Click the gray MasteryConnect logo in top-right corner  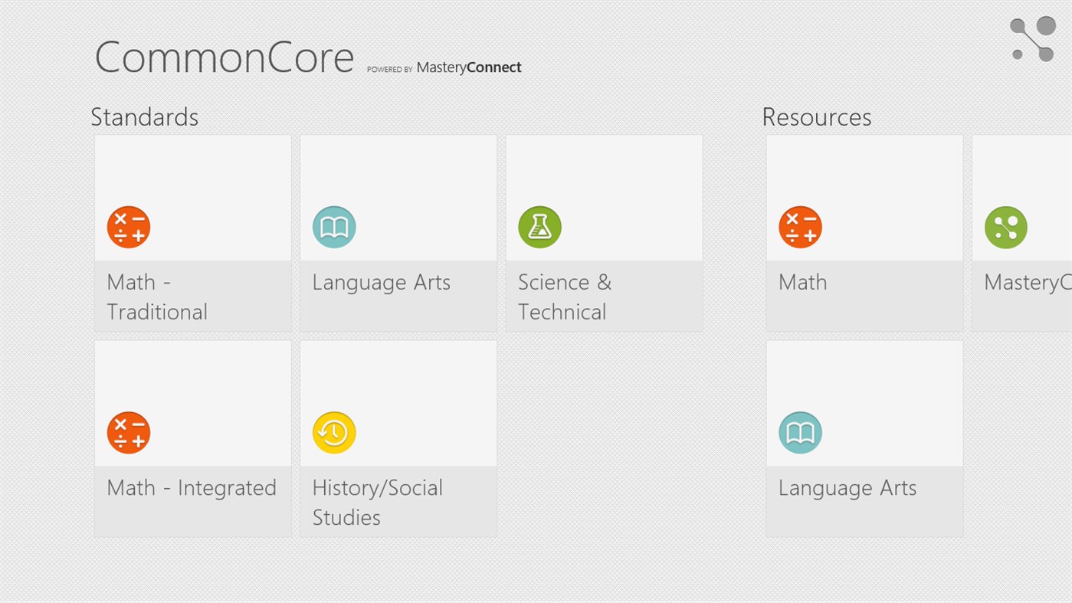[1031, 40]
